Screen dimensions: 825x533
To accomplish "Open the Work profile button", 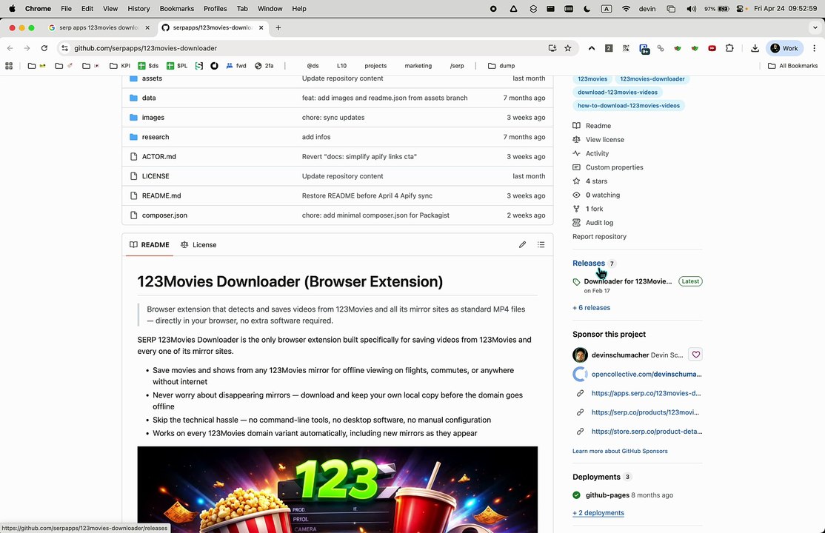I will point(784,48).
